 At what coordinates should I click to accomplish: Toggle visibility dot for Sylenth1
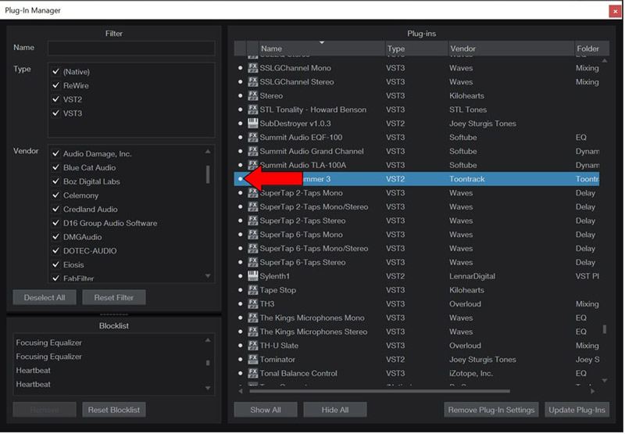[240, 276]
